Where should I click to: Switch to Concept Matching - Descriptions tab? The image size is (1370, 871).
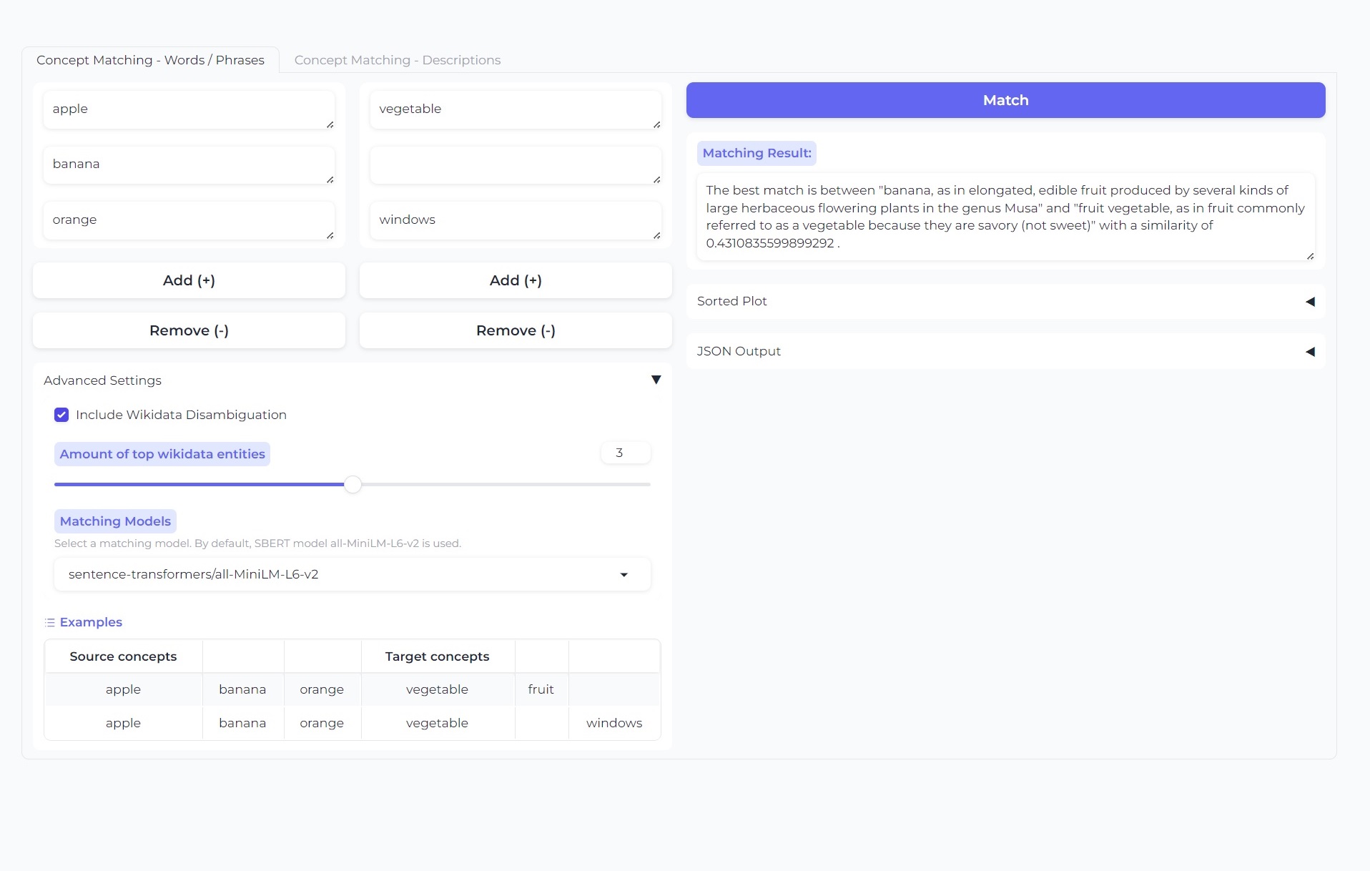pyautogui.click(x=397, y=60)
